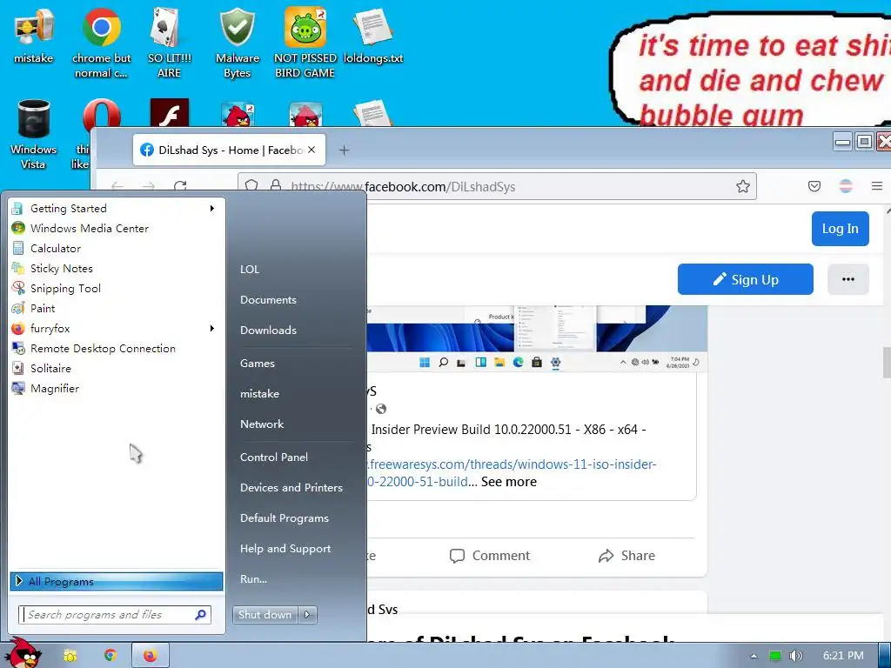Click Getting Started icon in Start menu
Viewport: 891px width, 668px height.
(x=17, y=209)
